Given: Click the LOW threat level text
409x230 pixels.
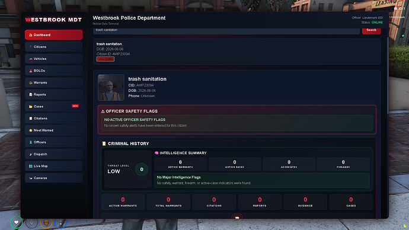Looking at the screenshot, I should pos(114,171).
